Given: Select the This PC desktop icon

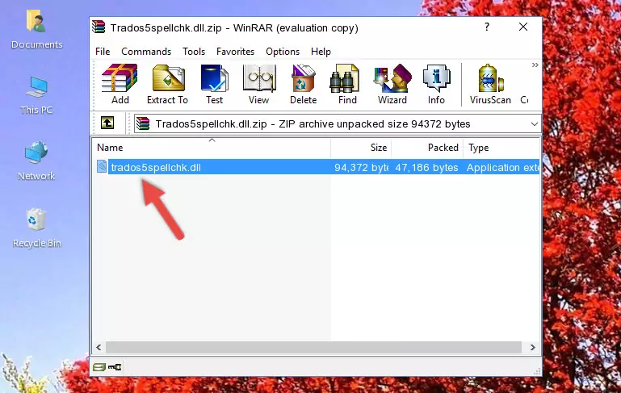Looking at the screenshot, I should click(36, 95).
